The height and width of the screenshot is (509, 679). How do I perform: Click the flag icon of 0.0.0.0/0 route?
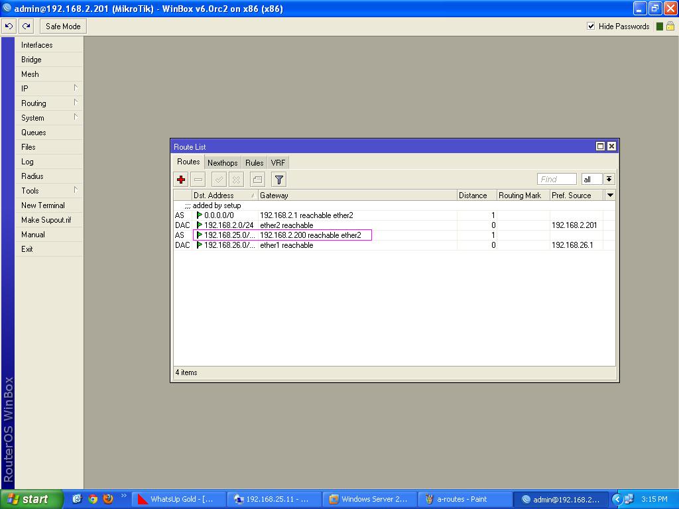click(x=199, y=215)
